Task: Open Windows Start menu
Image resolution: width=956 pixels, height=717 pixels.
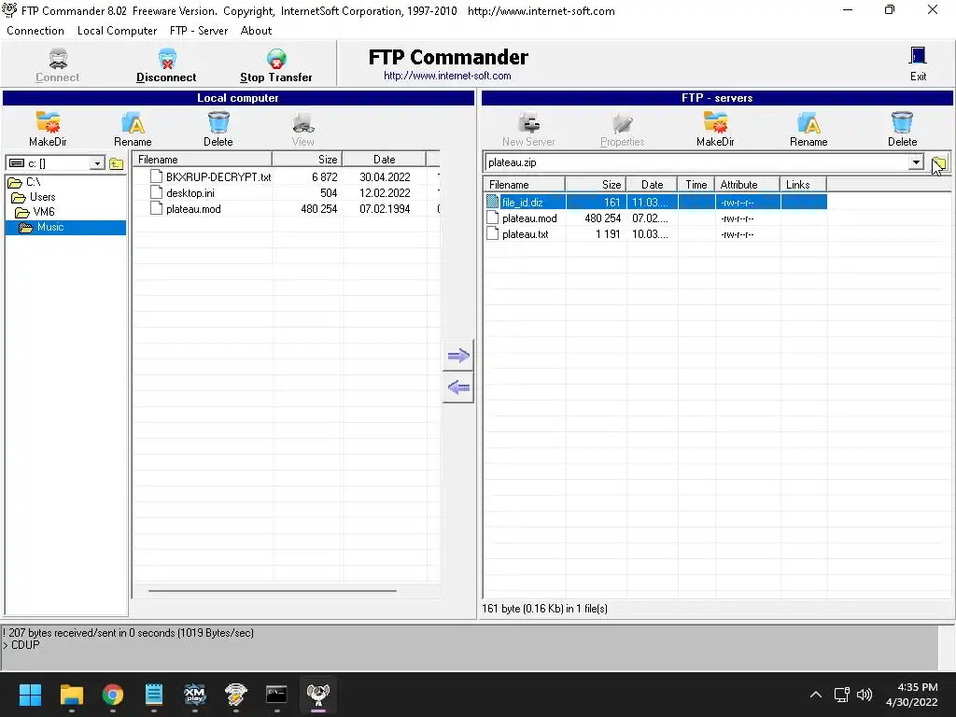Action: coord(30,695)
